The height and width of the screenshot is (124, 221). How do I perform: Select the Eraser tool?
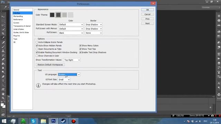[x=3, y=59]
